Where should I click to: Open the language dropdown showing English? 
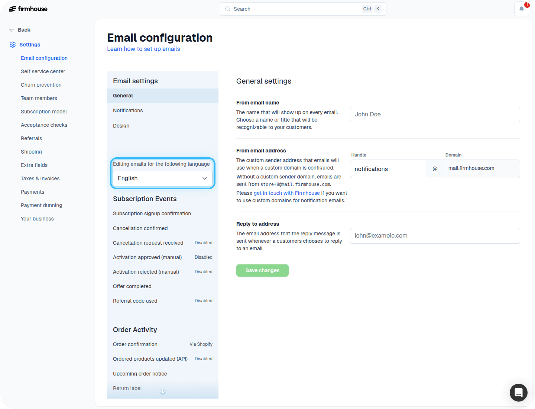click(x=163, y=178)
